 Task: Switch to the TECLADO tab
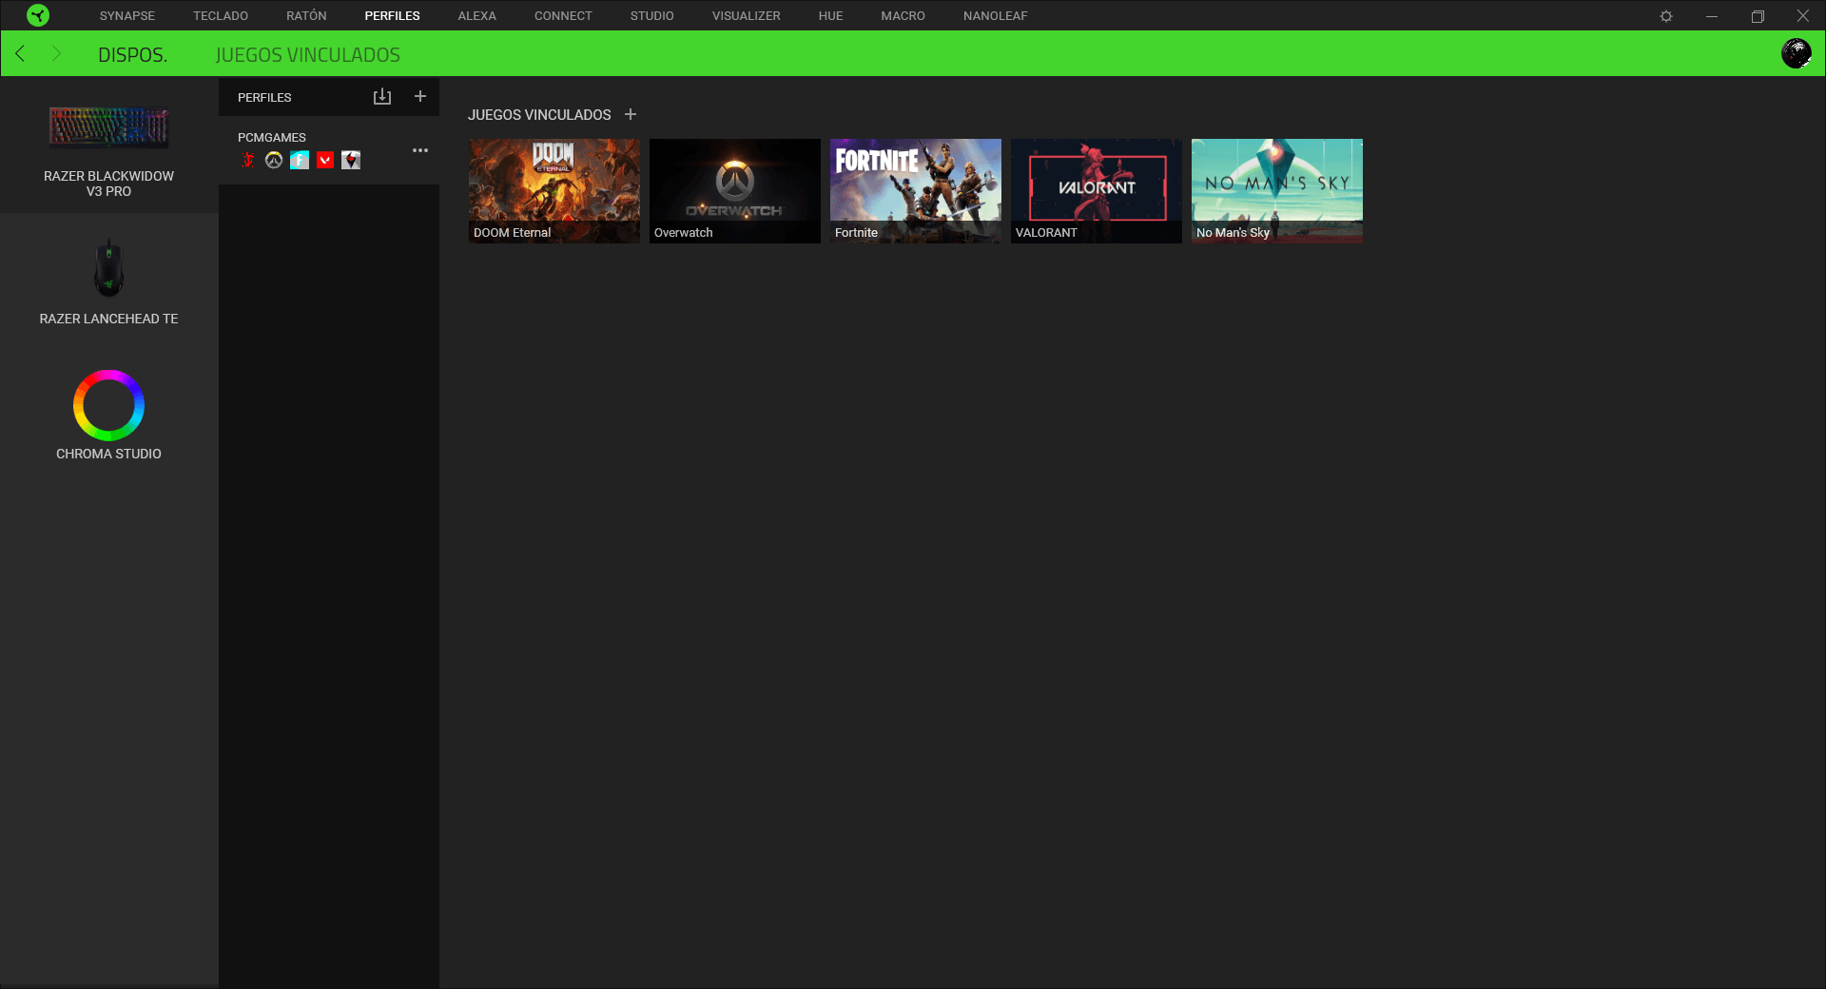click(x=221, y=16)
